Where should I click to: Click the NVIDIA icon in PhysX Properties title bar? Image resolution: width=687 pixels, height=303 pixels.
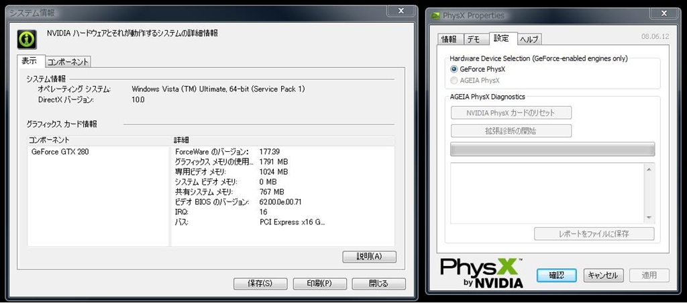click(x=435, y=15)
